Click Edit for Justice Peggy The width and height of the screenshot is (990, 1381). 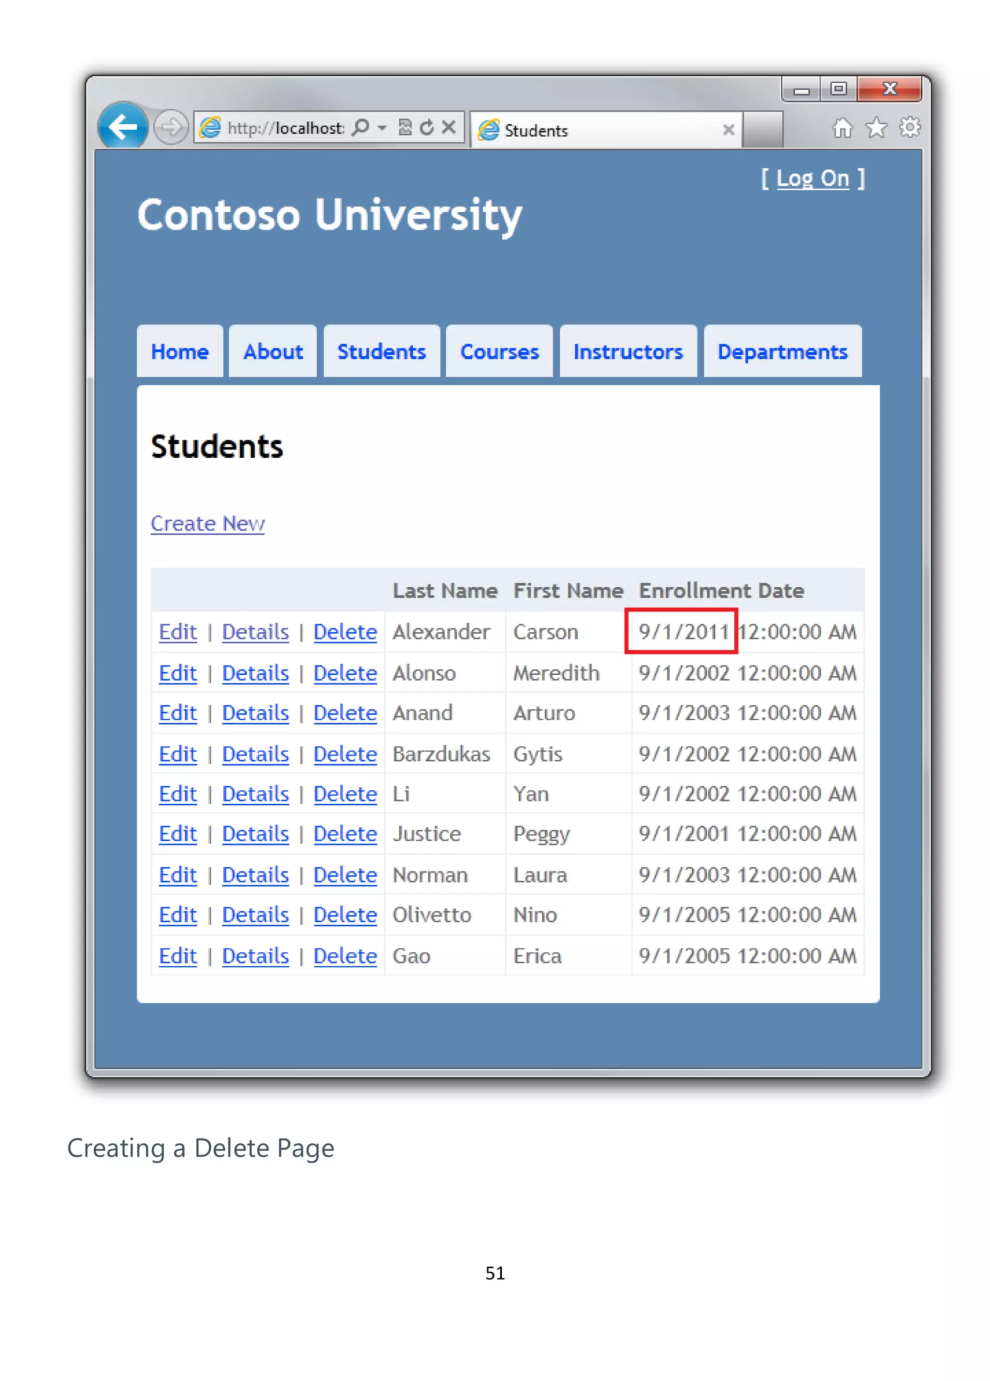(178, 834)
